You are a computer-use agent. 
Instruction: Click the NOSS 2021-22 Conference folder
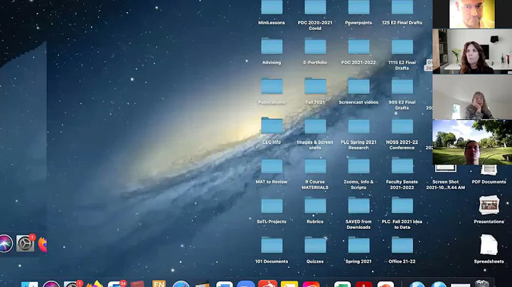[x=402, y=126]
